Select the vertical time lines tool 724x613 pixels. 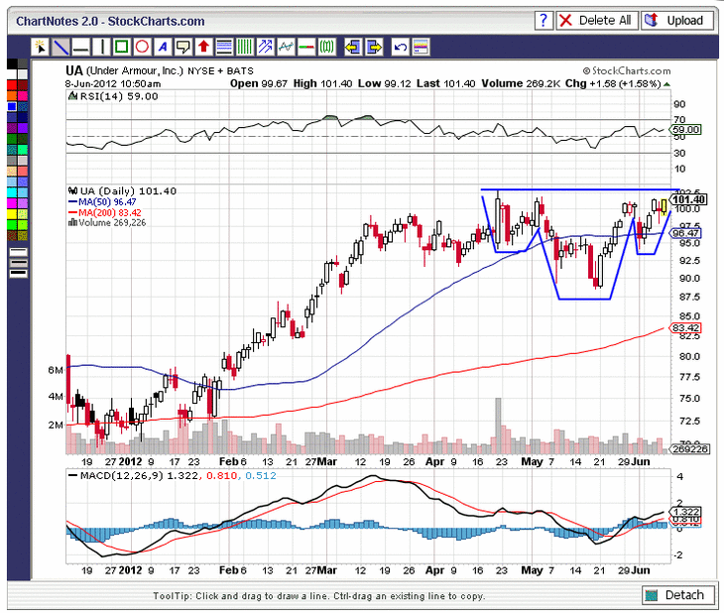click(x=245, y=47)
